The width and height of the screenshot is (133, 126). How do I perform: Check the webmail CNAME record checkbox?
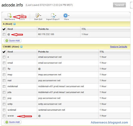(x=4, y=110)
